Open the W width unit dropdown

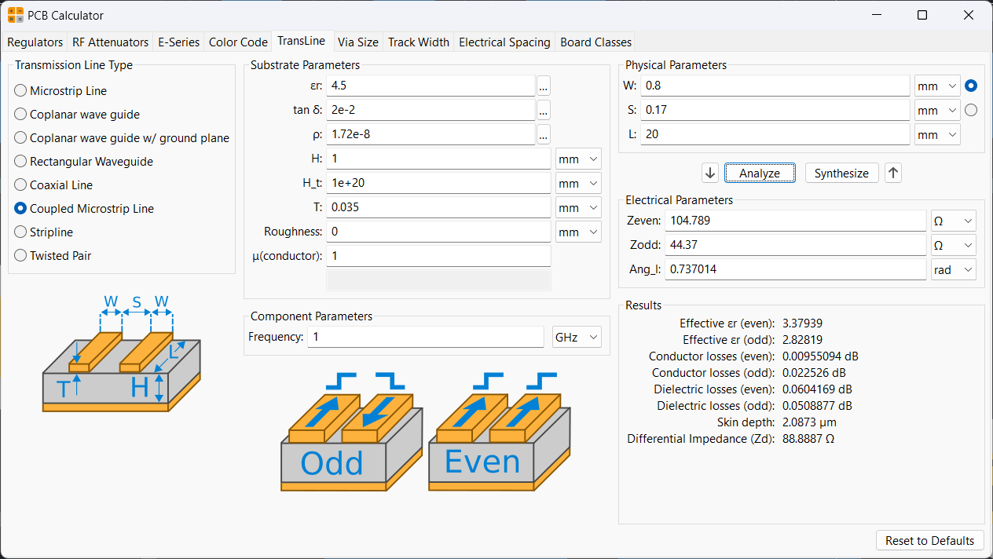[x=937, y=86]
